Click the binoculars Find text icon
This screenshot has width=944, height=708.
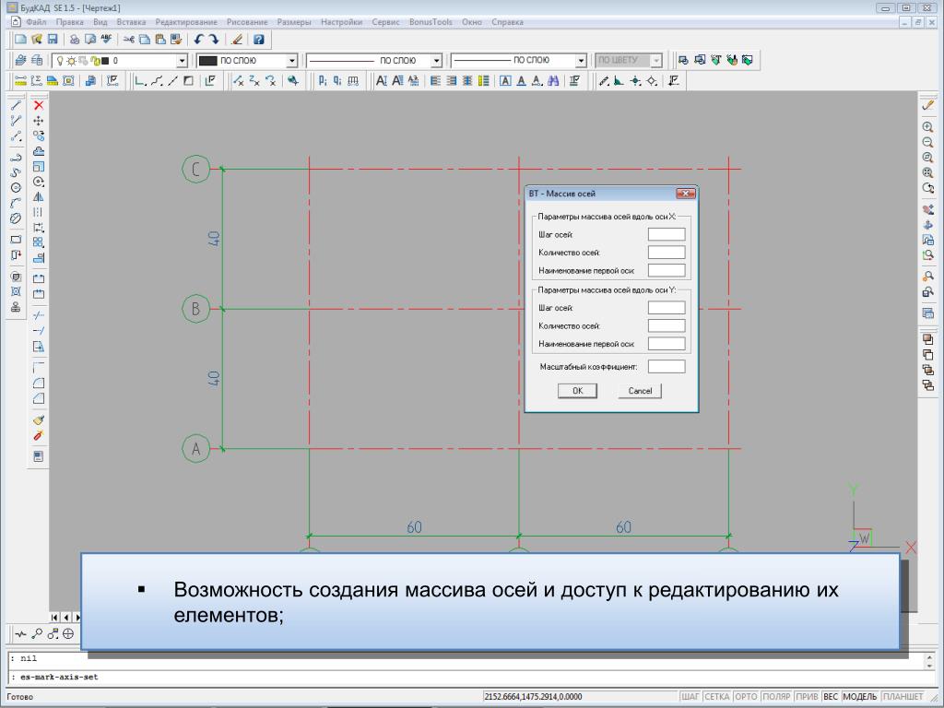pos(553,81)
